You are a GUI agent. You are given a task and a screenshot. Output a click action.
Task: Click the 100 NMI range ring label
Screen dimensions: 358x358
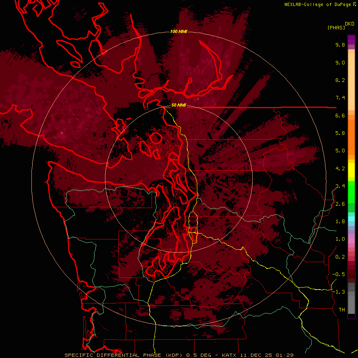tap(179, 31)
